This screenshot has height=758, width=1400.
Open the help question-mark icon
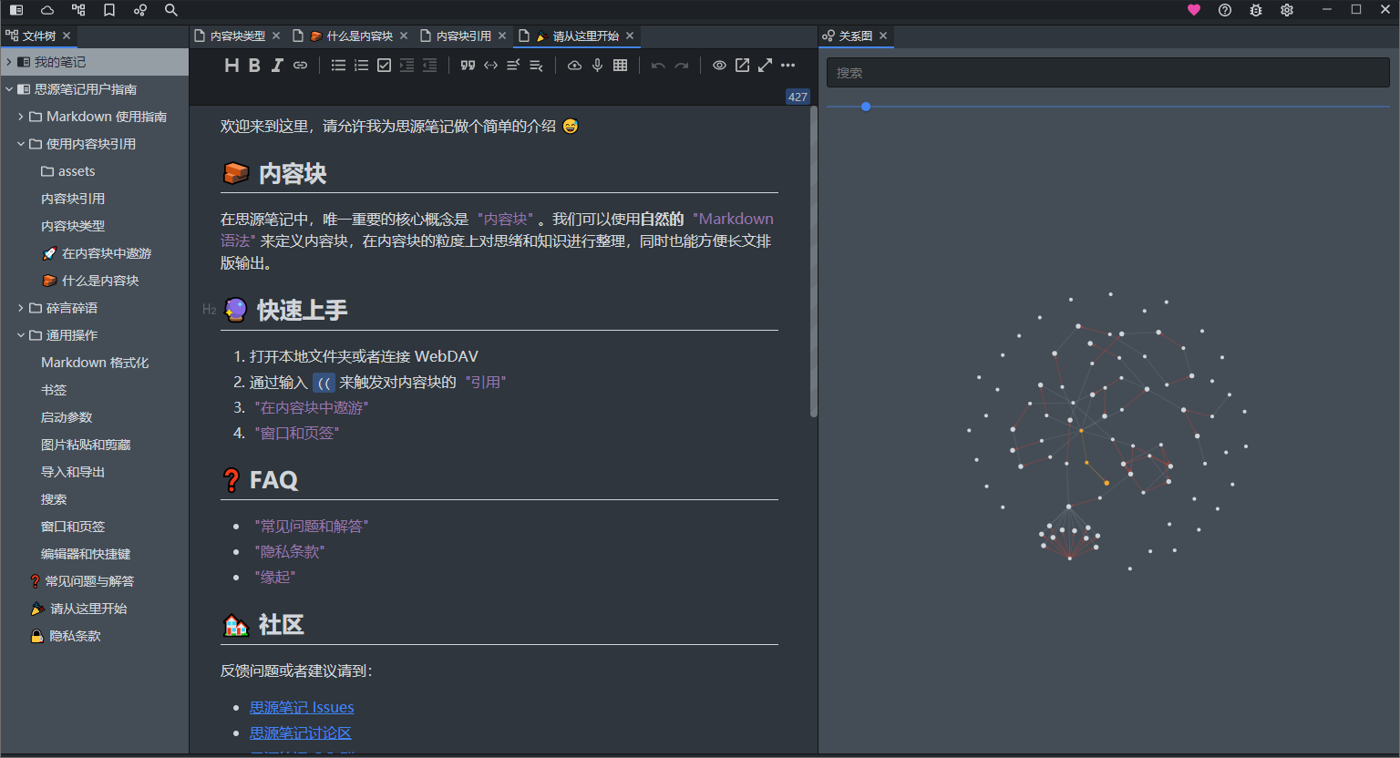click(x=1225, y=10)
